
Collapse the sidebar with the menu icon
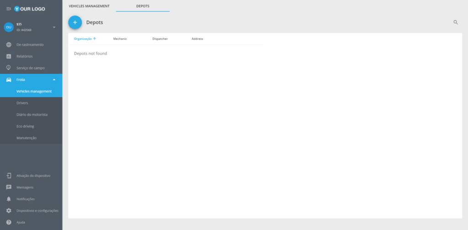tap(9, 9)
